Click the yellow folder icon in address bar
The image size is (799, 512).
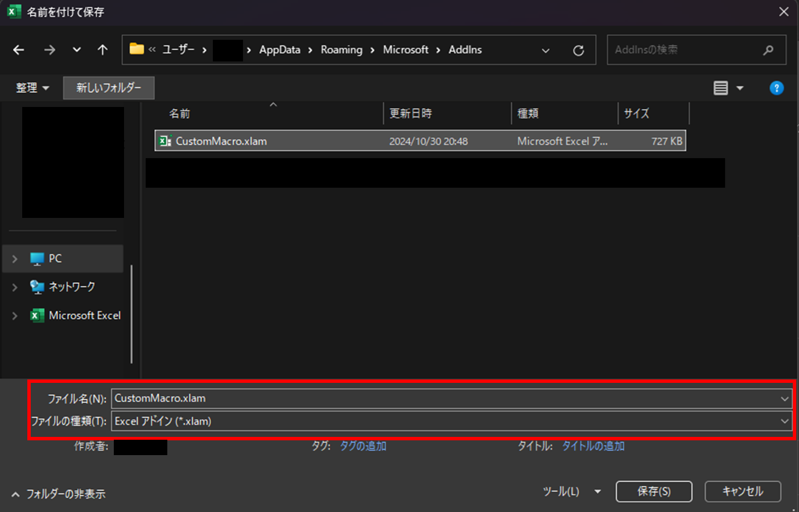pos(137,49)
